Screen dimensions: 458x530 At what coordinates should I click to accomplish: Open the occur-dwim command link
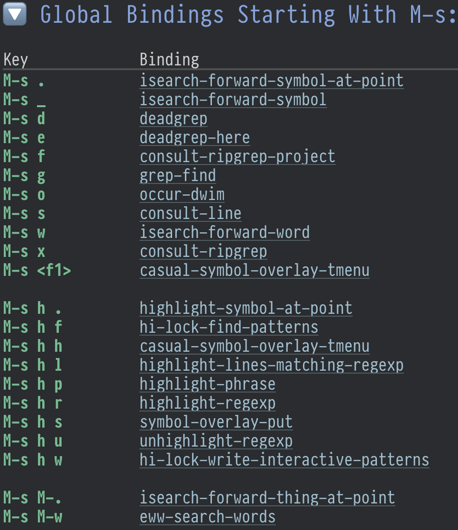[x=182, y=194]
